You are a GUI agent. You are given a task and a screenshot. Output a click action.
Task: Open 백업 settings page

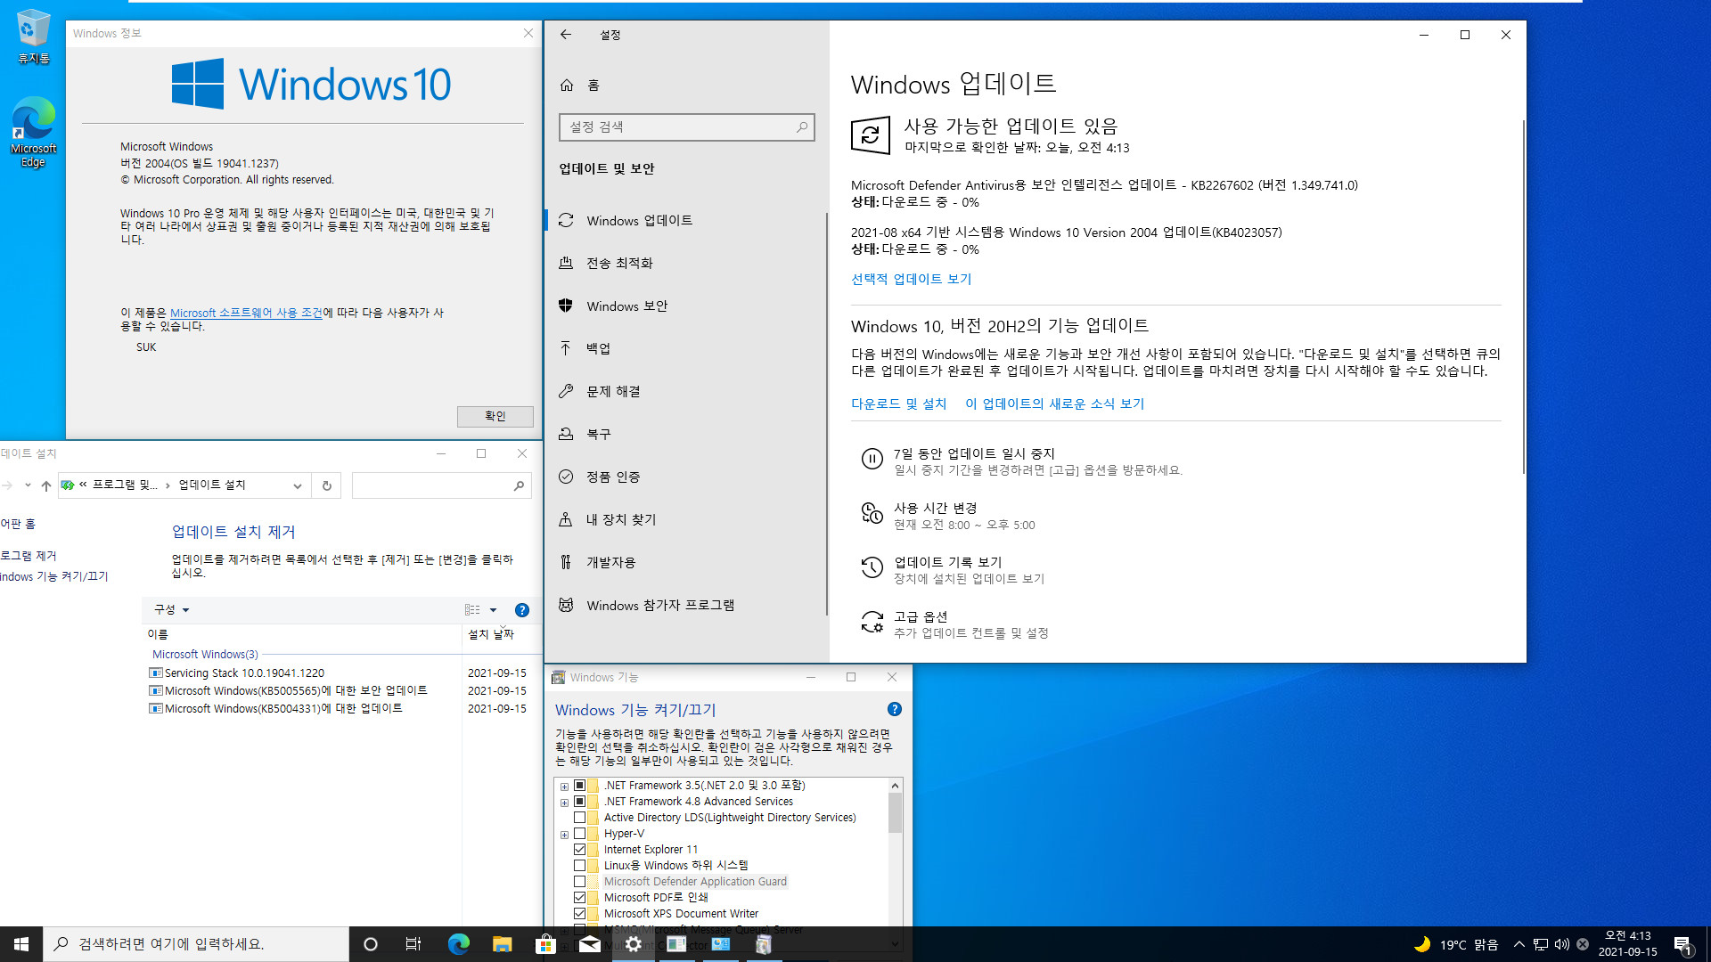686,349
